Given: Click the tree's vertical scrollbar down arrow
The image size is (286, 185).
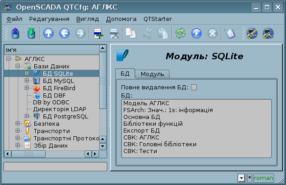Looking at the screenshot, I should pos(103,146).
